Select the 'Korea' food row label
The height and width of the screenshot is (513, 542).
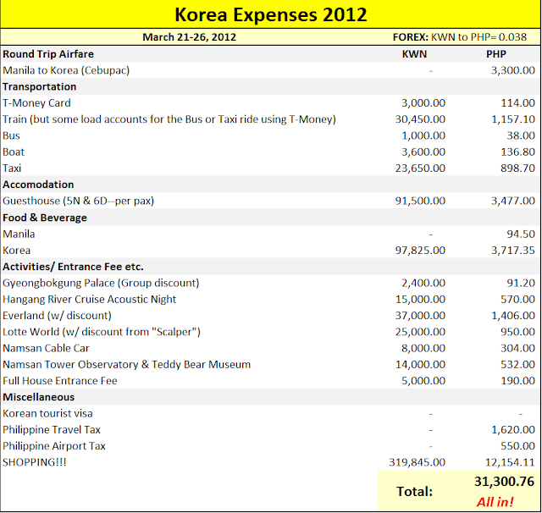click(x=17, y=250)
